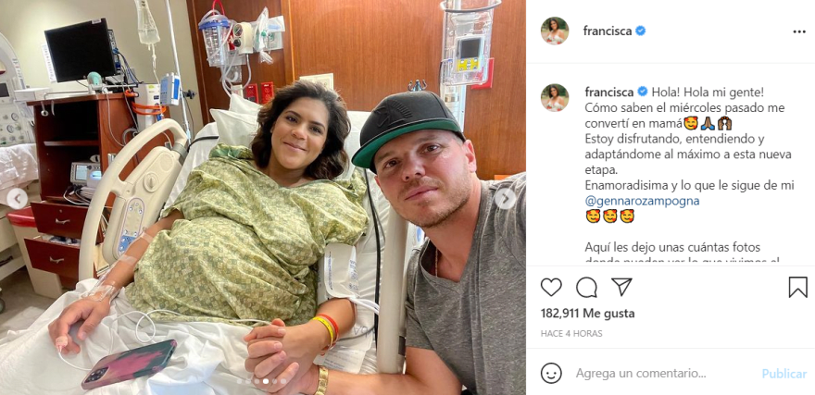
Task: Select the first carousel indicator dot
Action: (x=239, y=381)
